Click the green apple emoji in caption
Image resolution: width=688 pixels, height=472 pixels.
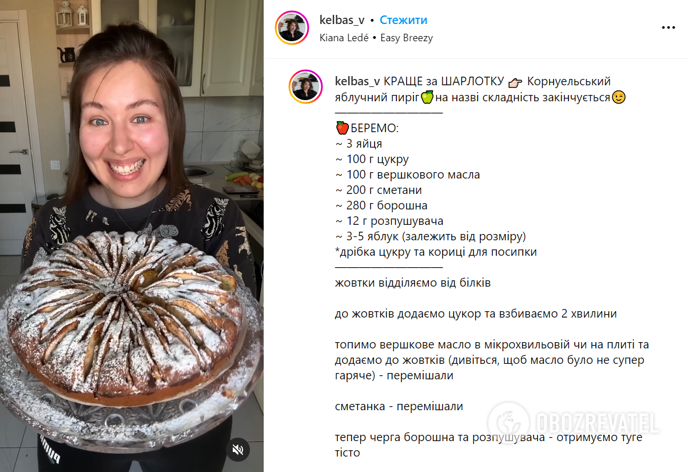tap(427, 97)
